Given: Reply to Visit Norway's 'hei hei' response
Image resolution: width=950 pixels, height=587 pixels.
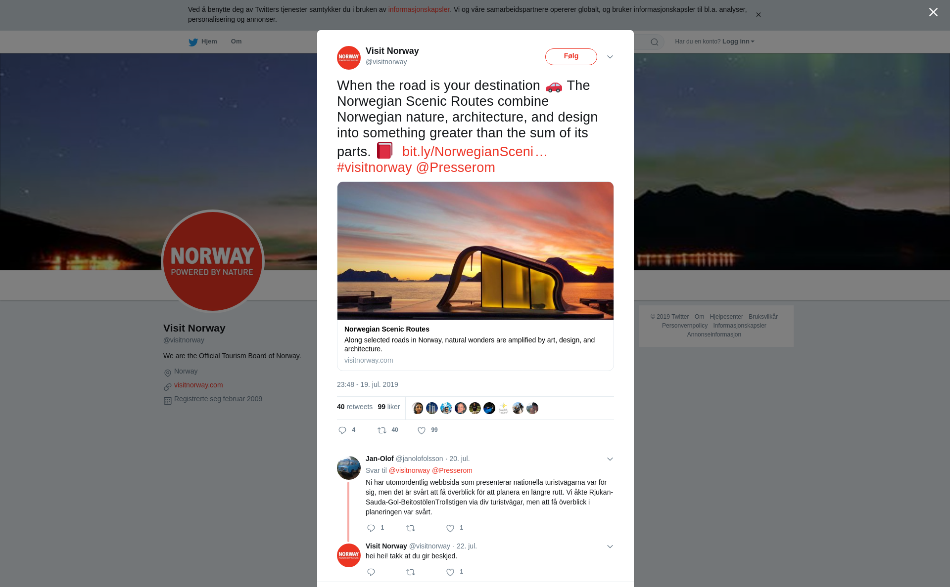Looking at the screenshot, I should pos(371,572).
